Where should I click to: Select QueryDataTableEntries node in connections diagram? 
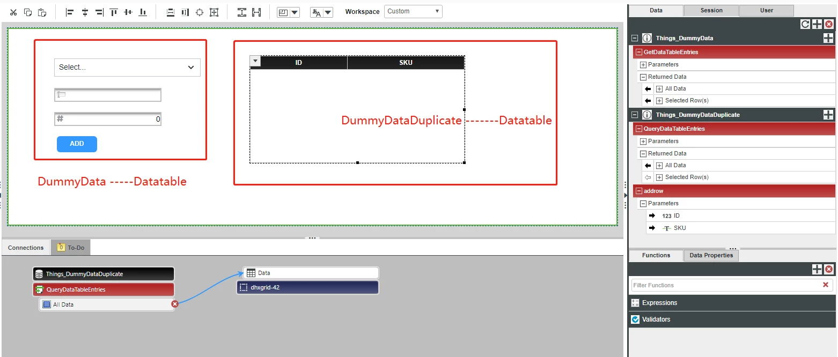tap(103, 289)
